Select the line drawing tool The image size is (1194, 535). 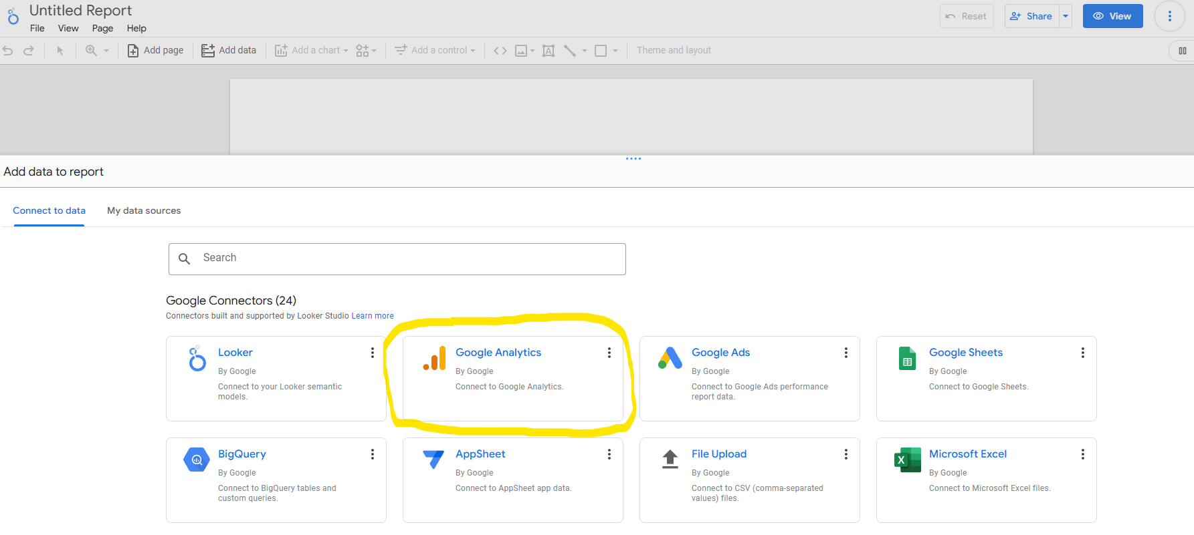[570, 51]
